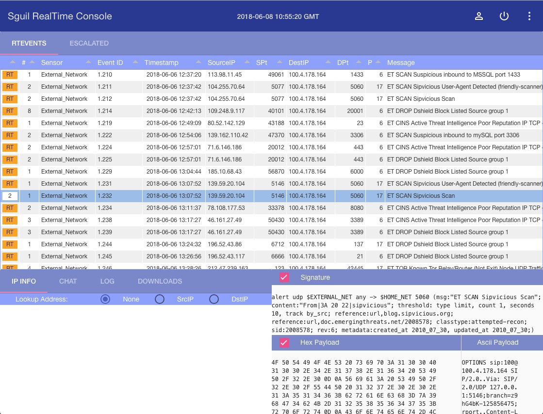Sort by the Timestamp column arrow

tap(198, 62)
